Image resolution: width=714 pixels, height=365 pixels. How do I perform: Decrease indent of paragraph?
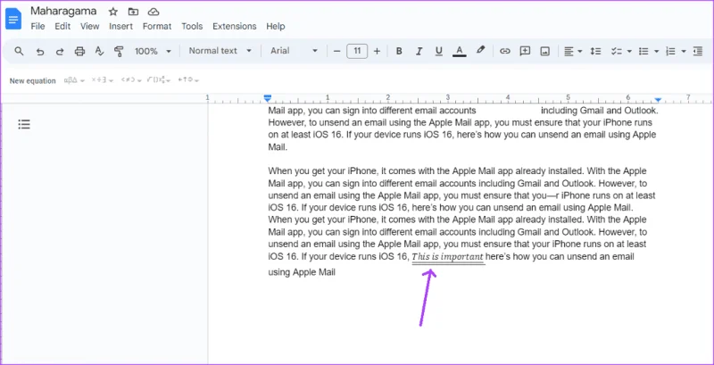coord(698,52)
